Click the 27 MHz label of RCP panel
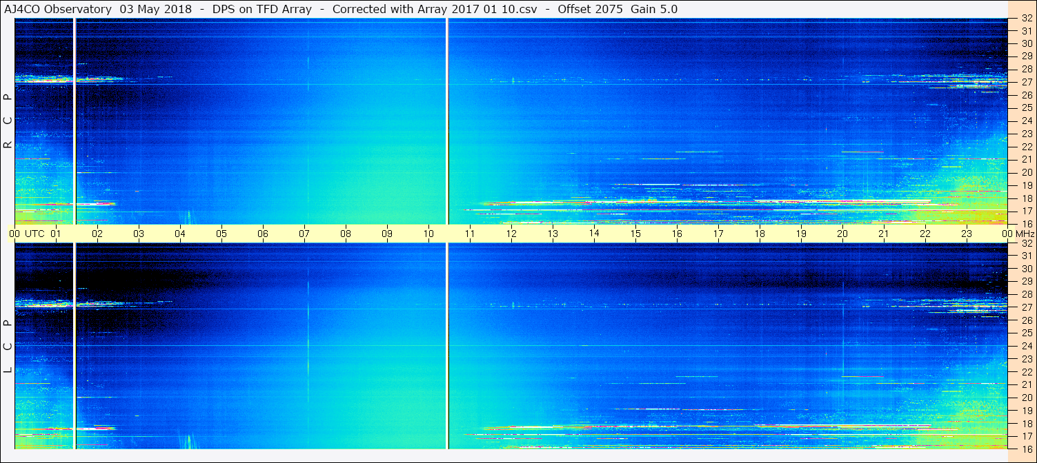 pos(1027,82)
